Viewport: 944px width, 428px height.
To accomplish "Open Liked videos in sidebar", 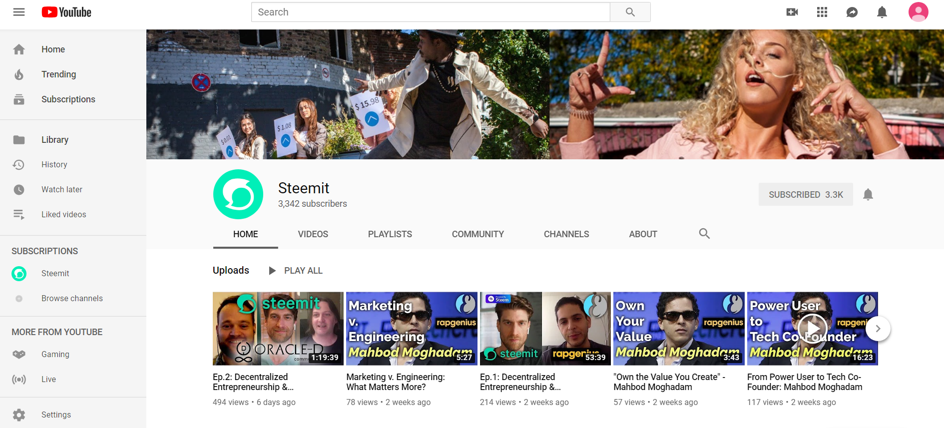I will (64, 214).
